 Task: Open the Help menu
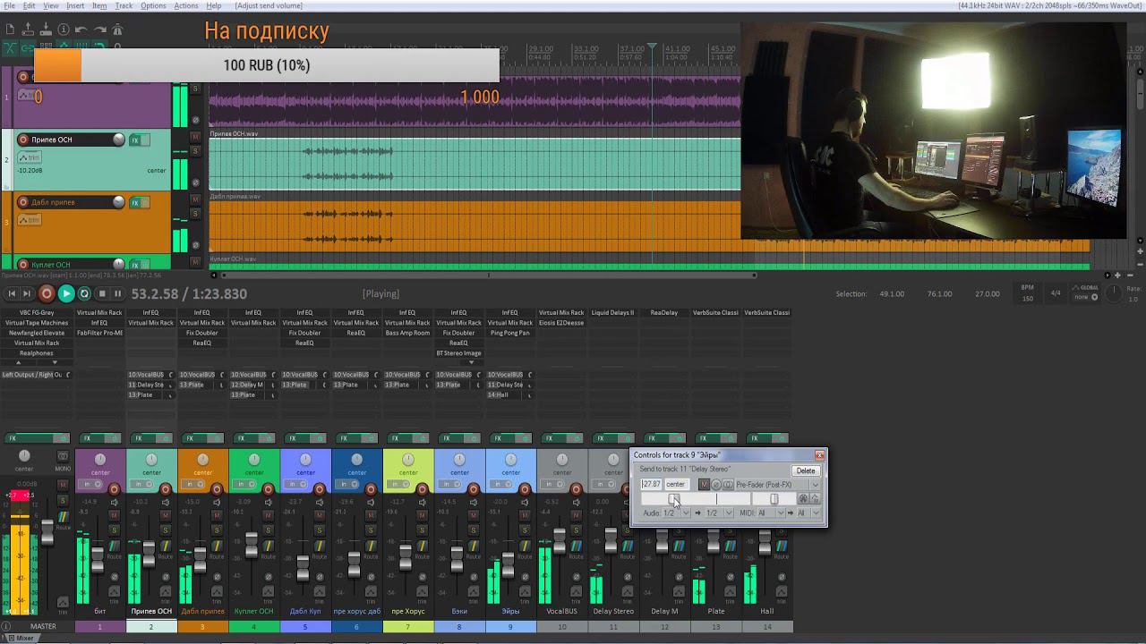pos(214,5)
